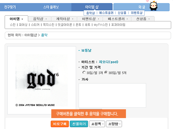Click the 지오디(god) artist link
Viewport: 173px width, 129px height.
coord(108,62)
